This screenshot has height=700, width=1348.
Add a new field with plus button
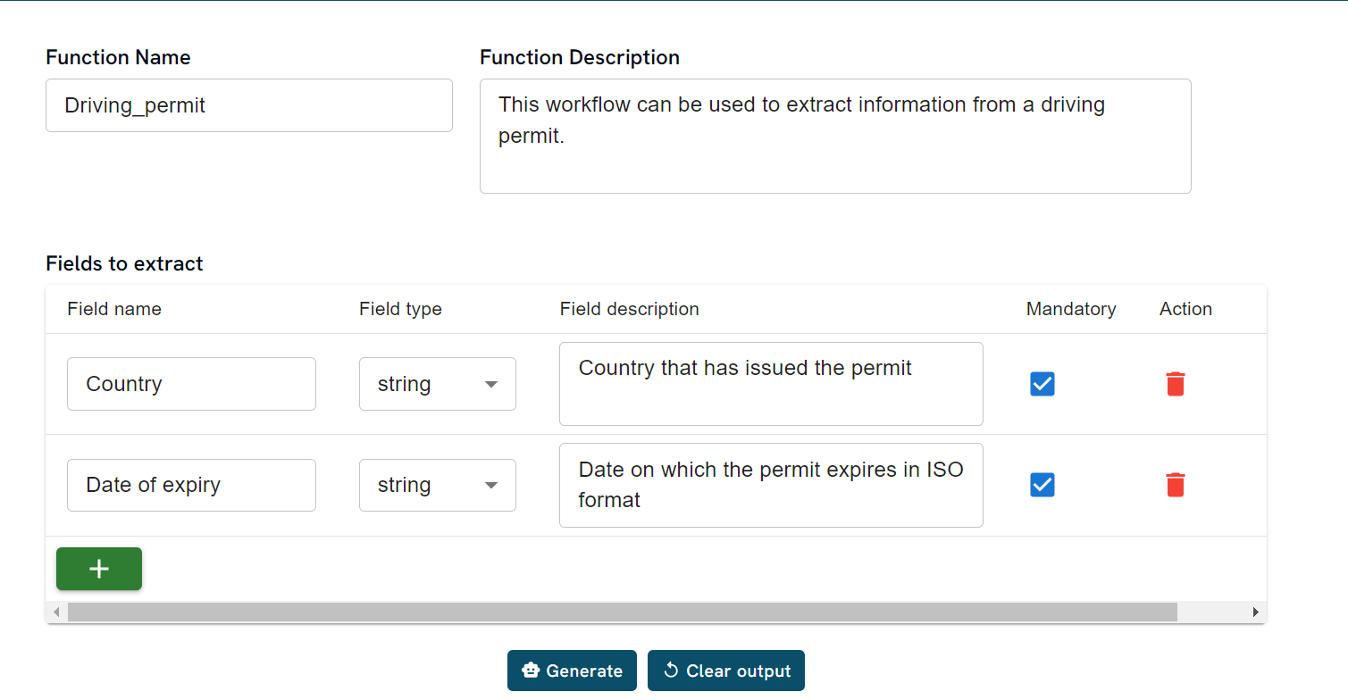pyautogui.click(x=99, y=569)
